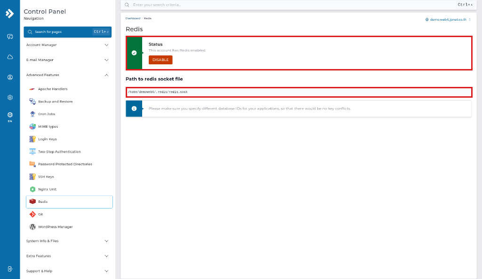
Task: Expand the Account Manager section
Action: (67, 45)
